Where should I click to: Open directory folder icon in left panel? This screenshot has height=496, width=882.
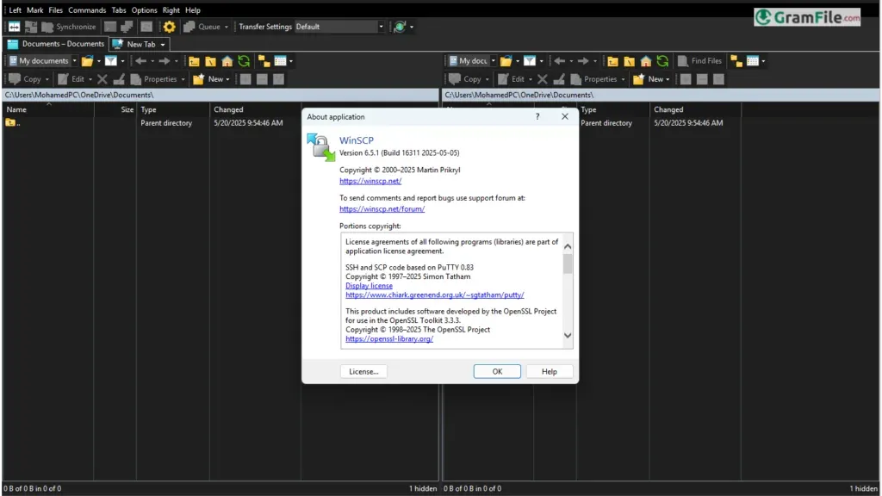click(x=87, y=61)
